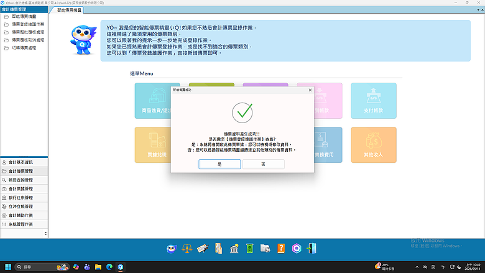The width and height of the screenshot is (485, 273).
Task: Open the 立沖立帳管理 module
Action: [x=24, y=206]
